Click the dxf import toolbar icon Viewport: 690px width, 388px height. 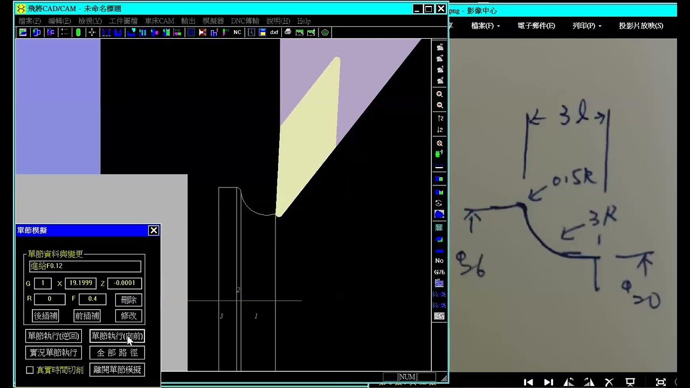274,32
